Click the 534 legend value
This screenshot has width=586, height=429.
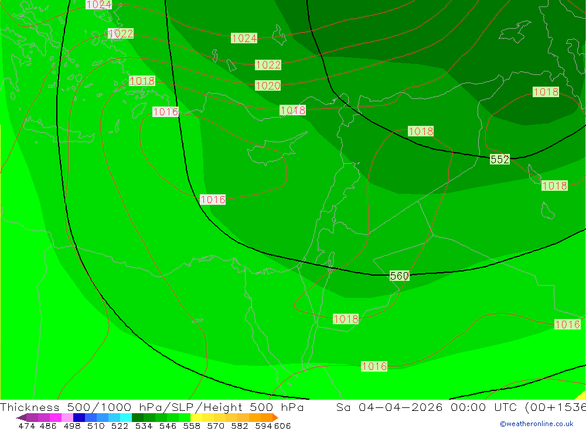point(144,426)
